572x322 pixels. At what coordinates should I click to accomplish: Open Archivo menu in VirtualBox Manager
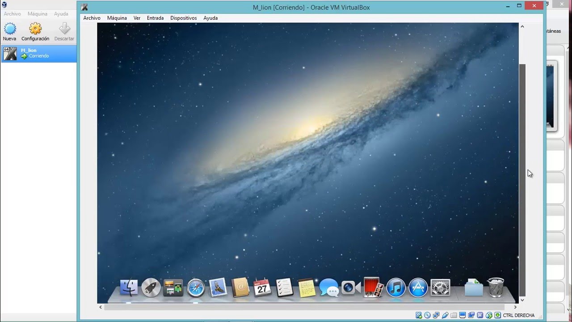[13, 14]
